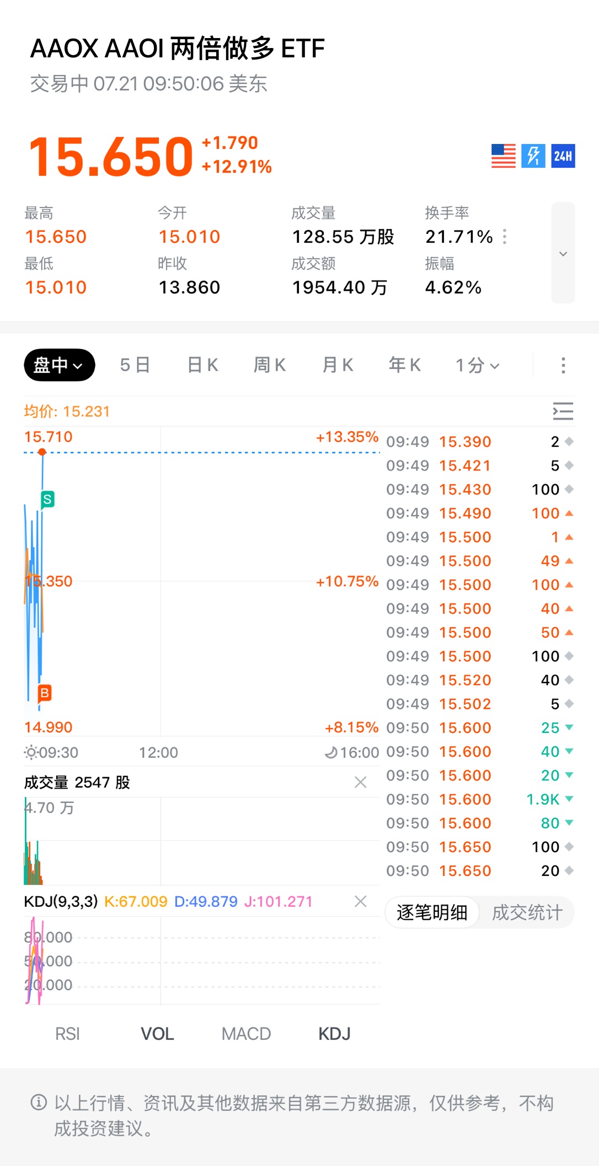Tap the orange current price dot on the chart

pos(42,452)
